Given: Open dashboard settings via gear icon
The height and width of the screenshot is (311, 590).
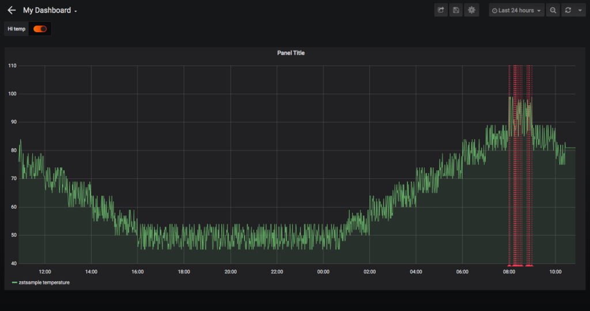Looking at the screenshot, I should (471, 10).
